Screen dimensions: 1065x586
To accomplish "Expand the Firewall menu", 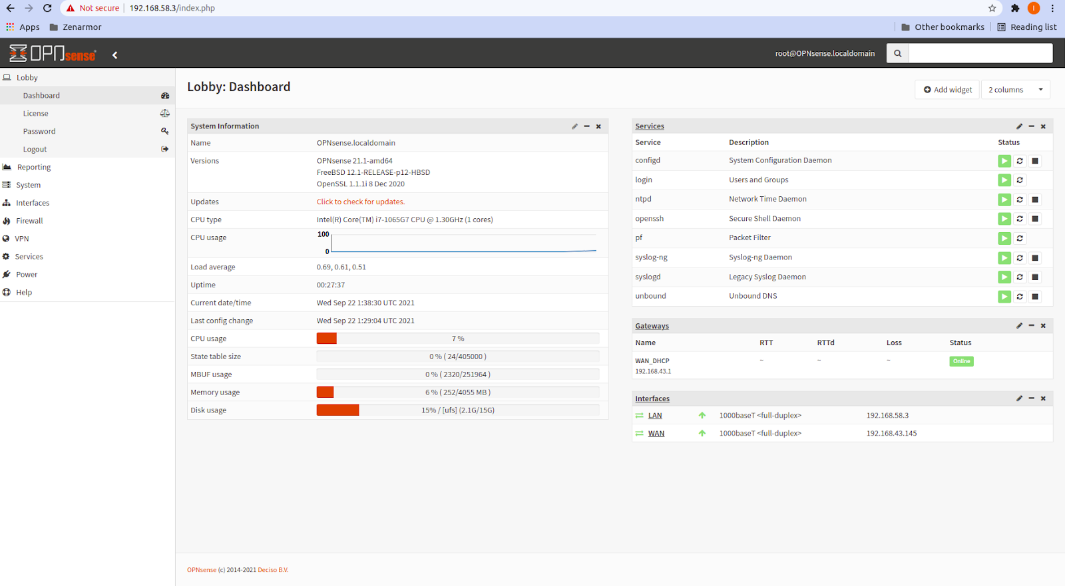I will coord(87,221).
